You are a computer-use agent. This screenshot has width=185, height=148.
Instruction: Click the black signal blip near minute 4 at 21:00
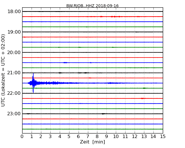click(60, 73)
